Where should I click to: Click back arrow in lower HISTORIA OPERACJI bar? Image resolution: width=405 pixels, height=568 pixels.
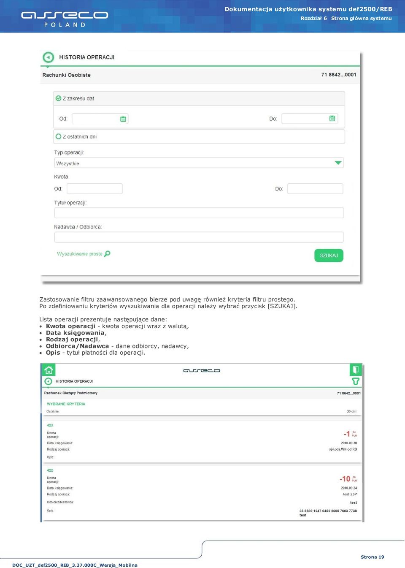(x=48, y=381)
